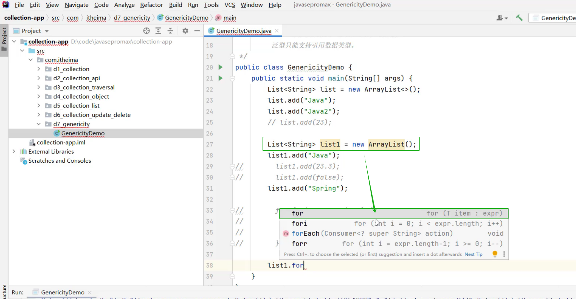Expand the d6_collection_update_delete package

click(39, 115)
